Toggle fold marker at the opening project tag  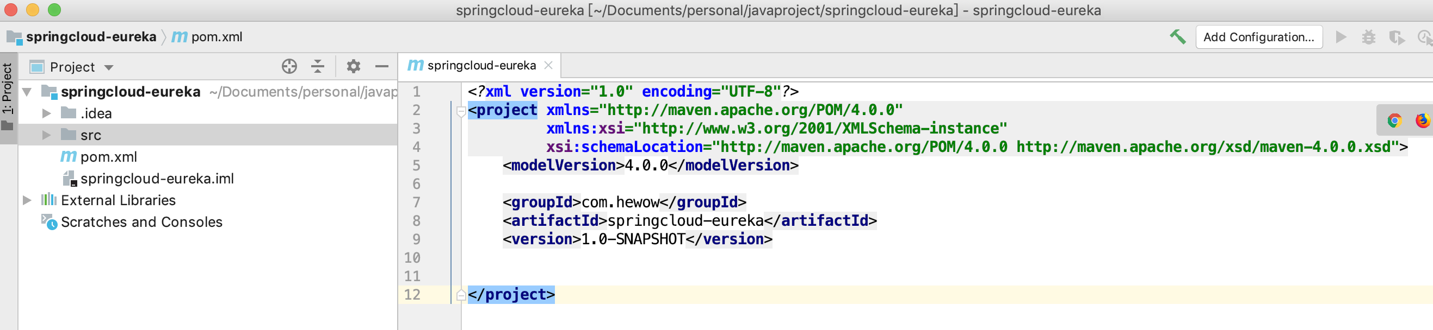click(461, 111)
